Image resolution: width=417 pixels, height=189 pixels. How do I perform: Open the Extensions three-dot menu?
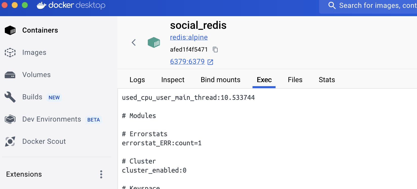(x=101, y=174)
